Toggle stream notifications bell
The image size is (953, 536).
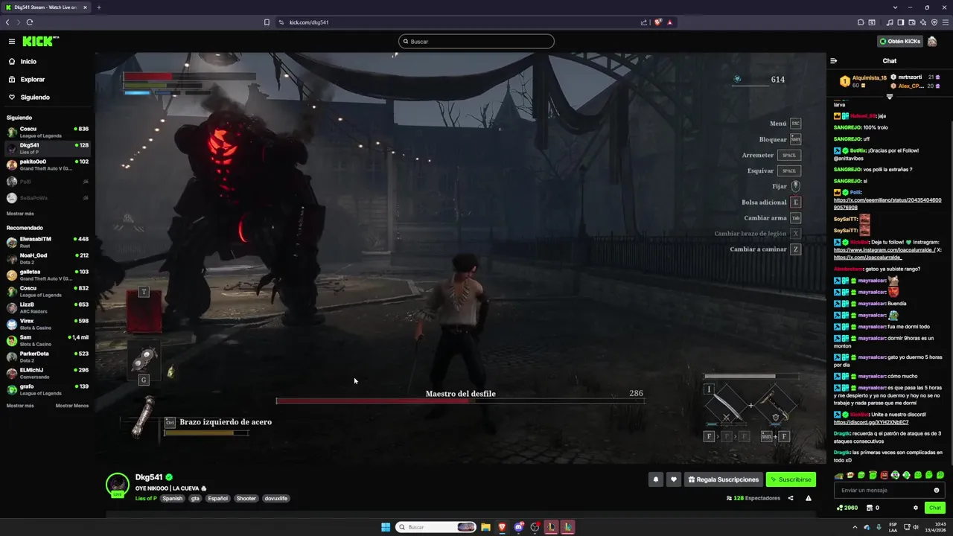pos(656,479)
